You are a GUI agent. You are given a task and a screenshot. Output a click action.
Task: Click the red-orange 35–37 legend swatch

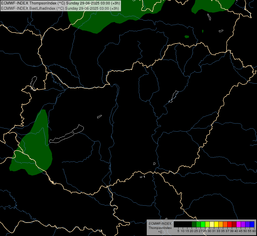pos(225,224)
